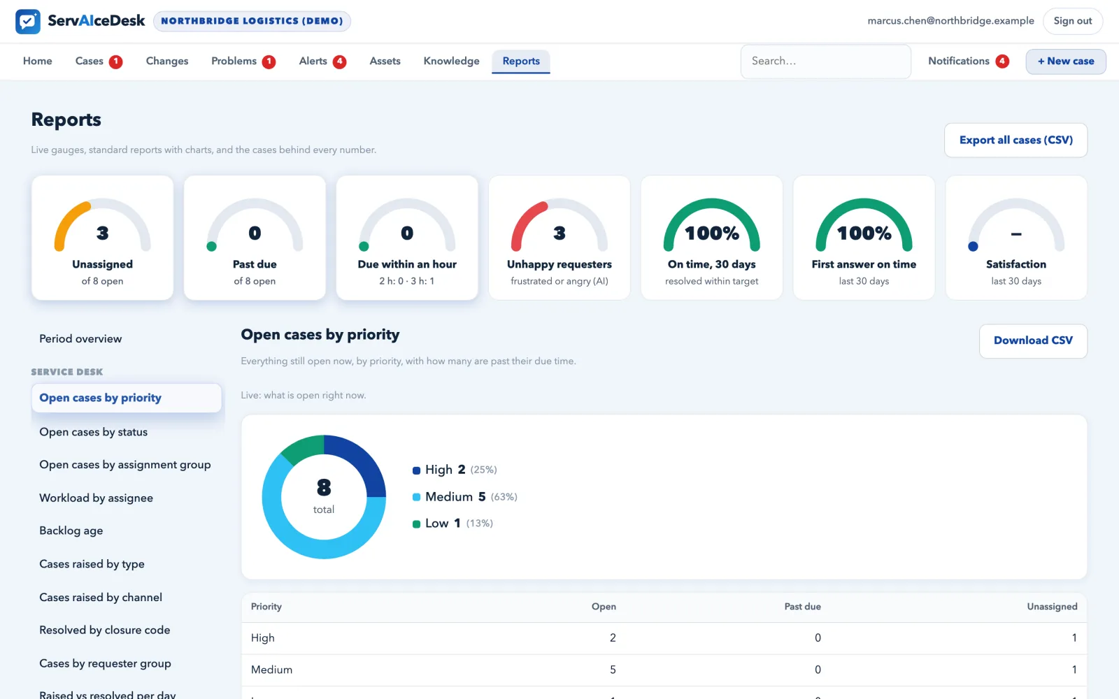The height and width of the screenshot is (699, 1119).
Task: Open the Period overview report
Action: click(x=127, y=339)
